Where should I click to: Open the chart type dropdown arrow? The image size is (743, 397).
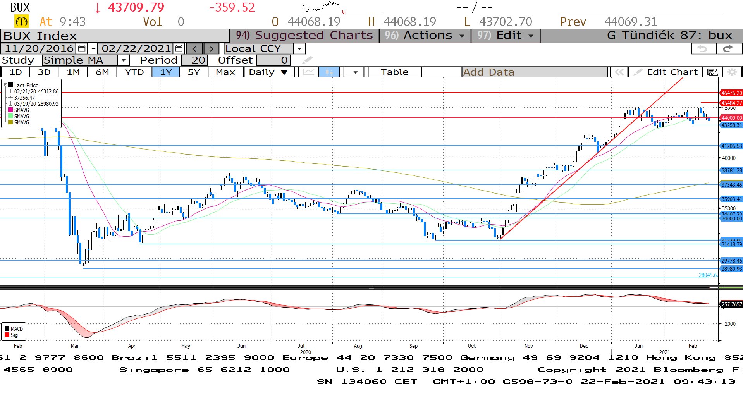tap(355, 72)
